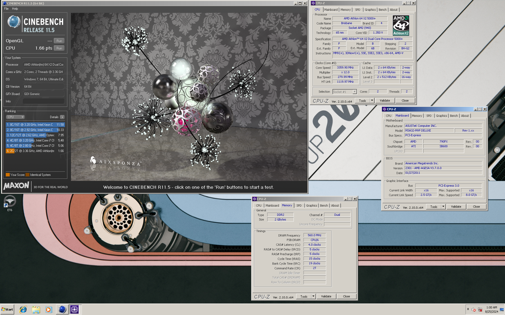Click Tools button in the top CPU-Z window
The width and height of the screenshot is (505, 315).
[362, 101]
